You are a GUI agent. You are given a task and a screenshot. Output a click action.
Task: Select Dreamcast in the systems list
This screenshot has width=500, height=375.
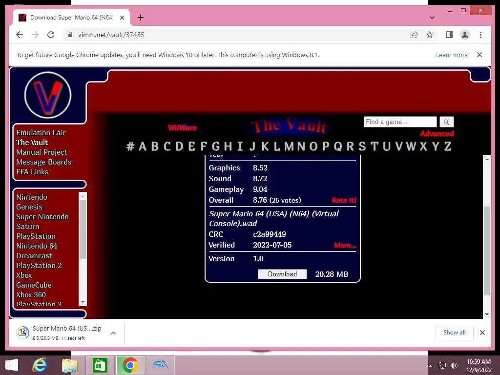click(x=34, y=256)
